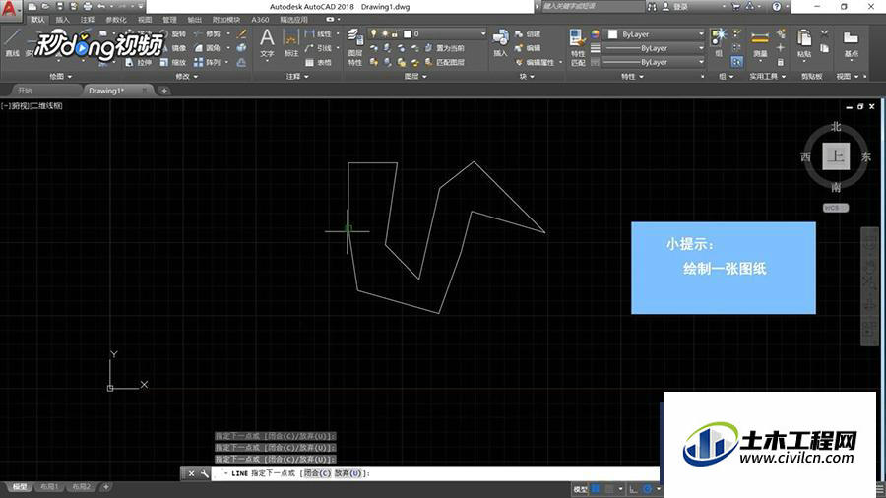Image resolution: width=886 pixels, height=498 pixels.
Task: Click the Scale (缩放) tool
Action: tap(173, 63)
